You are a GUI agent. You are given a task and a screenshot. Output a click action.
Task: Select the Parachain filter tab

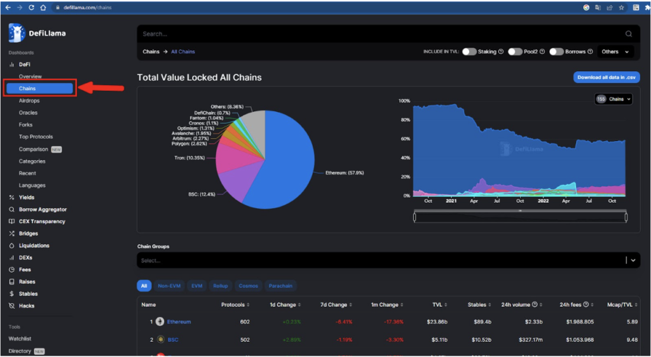pos(280,286)
